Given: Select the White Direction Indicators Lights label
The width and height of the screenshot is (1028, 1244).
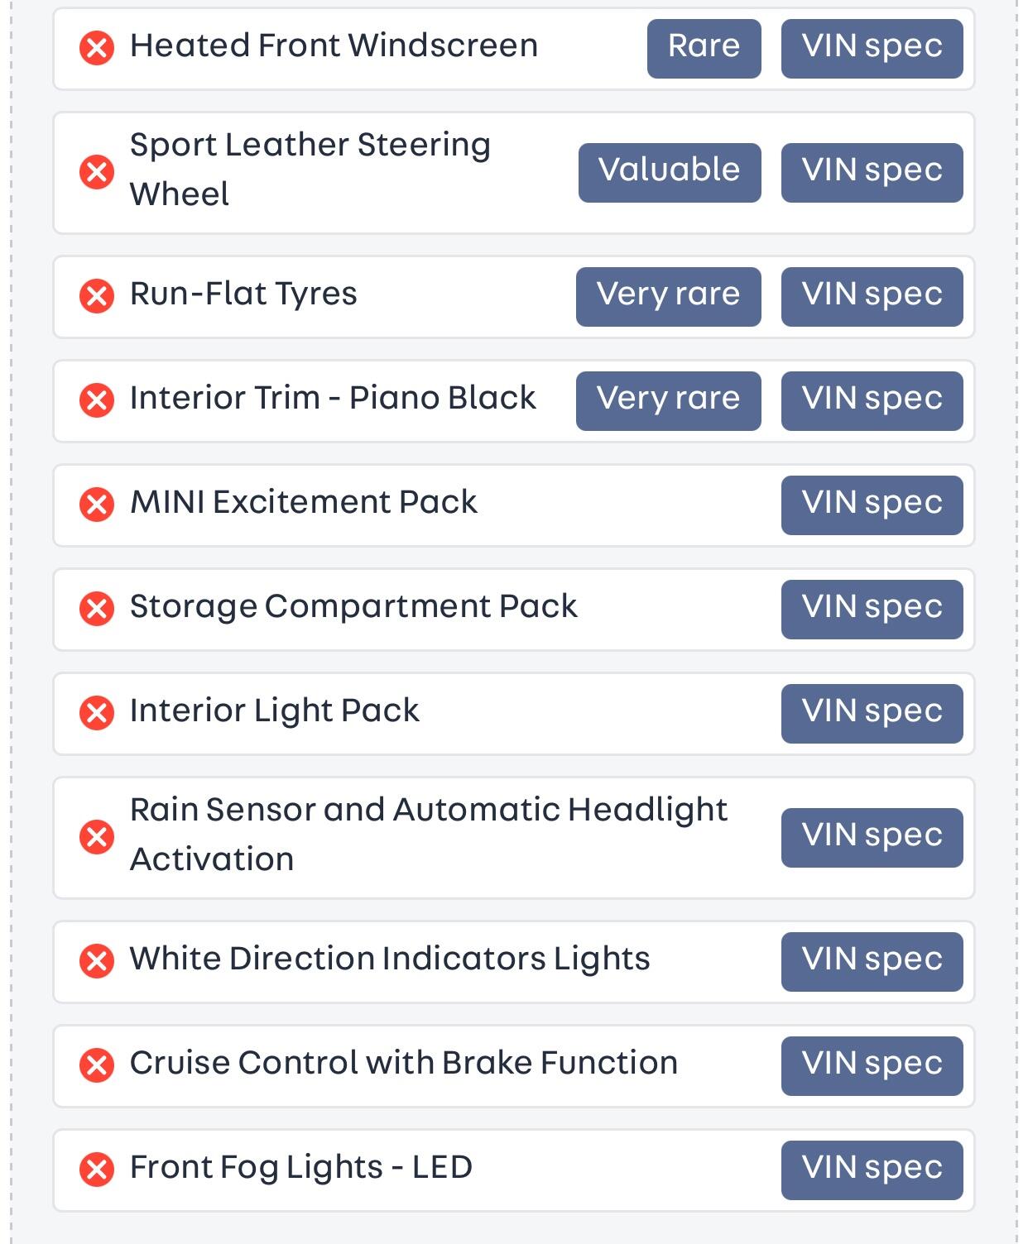Looking at the screenshot, I should (x=390, y=959).
